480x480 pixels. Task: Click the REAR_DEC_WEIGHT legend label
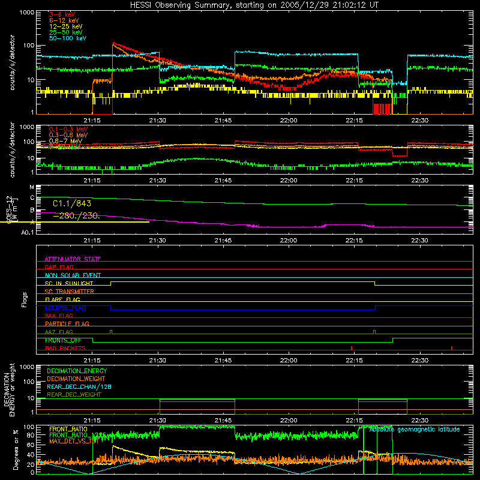pos(74,395)
